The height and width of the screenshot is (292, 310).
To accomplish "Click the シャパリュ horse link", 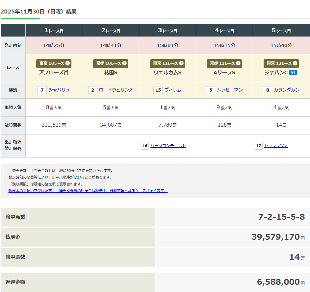I will pyautogui.click(x=59, y=90).
